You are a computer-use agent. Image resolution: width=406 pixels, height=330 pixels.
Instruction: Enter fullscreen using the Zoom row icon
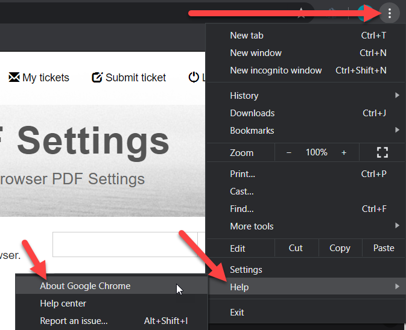[382, 152]
